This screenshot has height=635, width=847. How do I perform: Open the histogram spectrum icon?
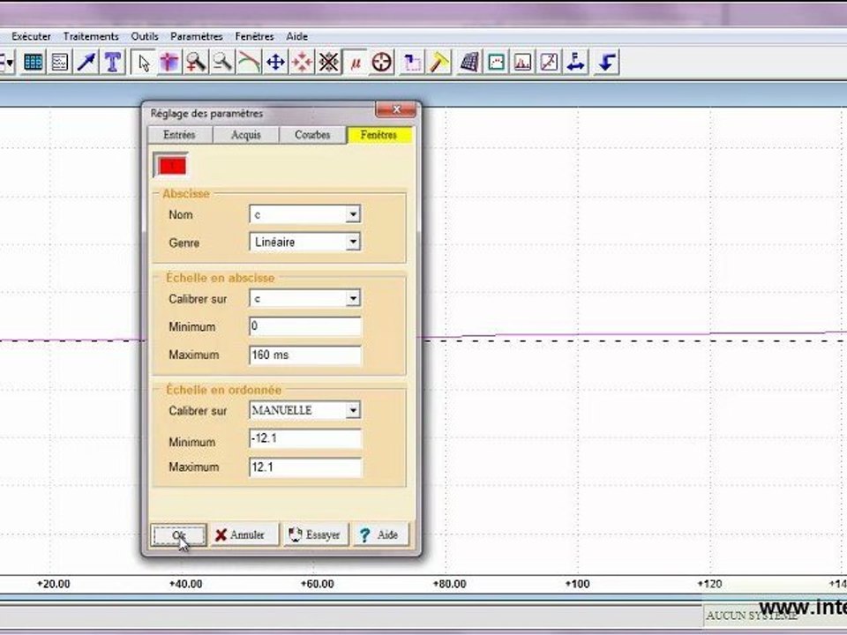coord(522,62)
